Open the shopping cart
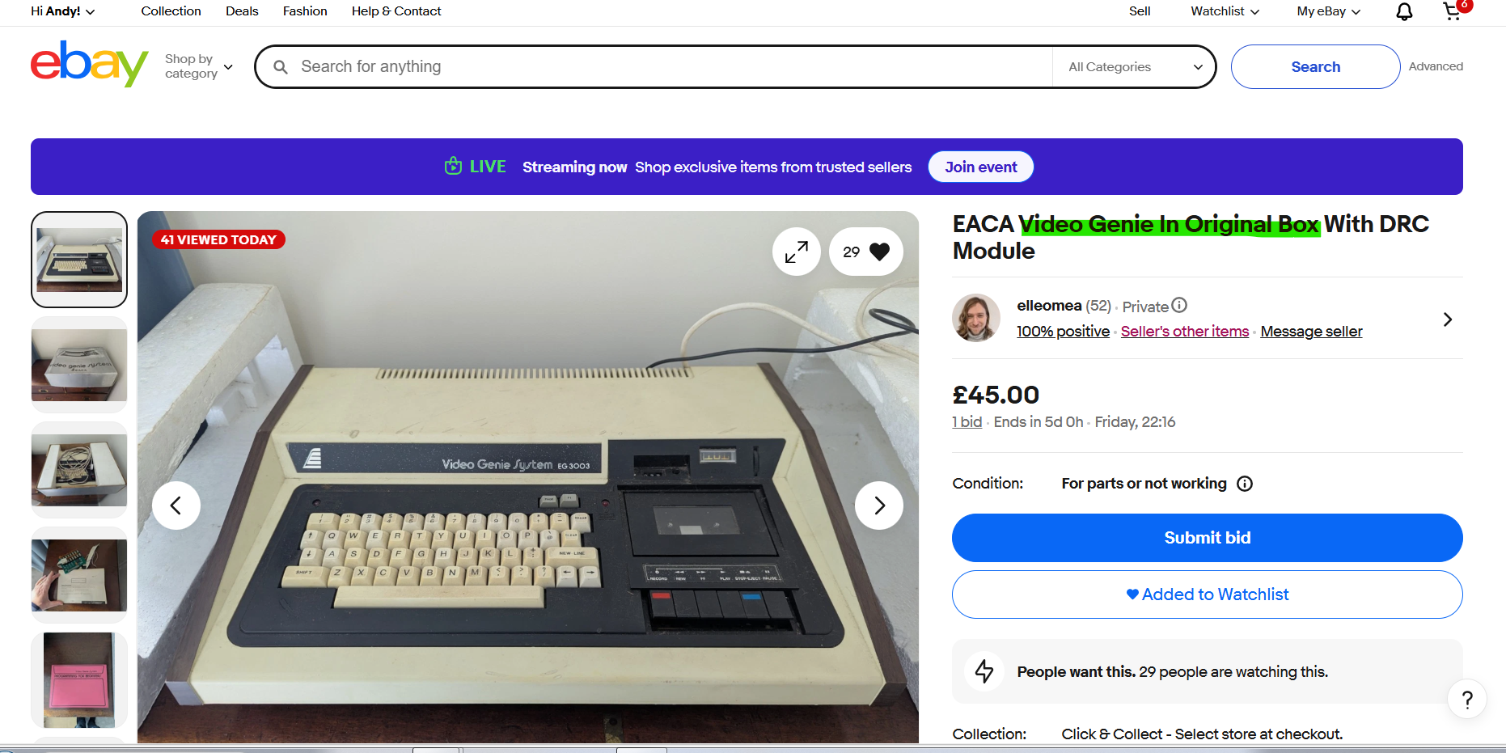Image resolution: width=1506 pixels, height=753 pixels. pos(1453,11)
